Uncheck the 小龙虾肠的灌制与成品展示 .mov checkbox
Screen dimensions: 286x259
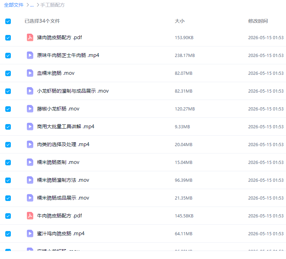coord(8,91)
